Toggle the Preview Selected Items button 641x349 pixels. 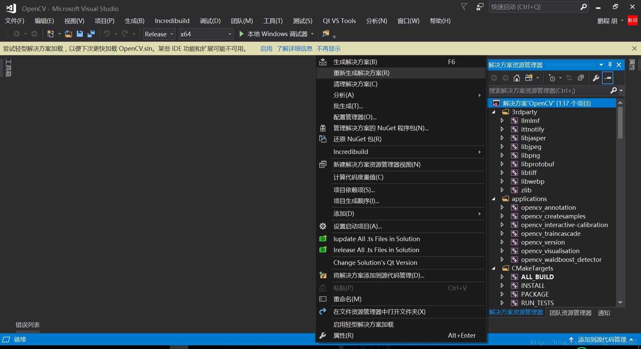(608, 78)
